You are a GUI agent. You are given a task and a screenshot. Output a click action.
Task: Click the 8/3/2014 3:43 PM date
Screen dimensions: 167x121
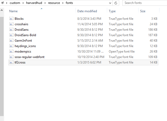pyautogui.click(x=89, y=19)
